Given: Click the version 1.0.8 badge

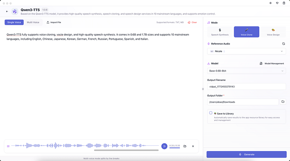Looking at the screenshot, I should [x=45, y=10].
